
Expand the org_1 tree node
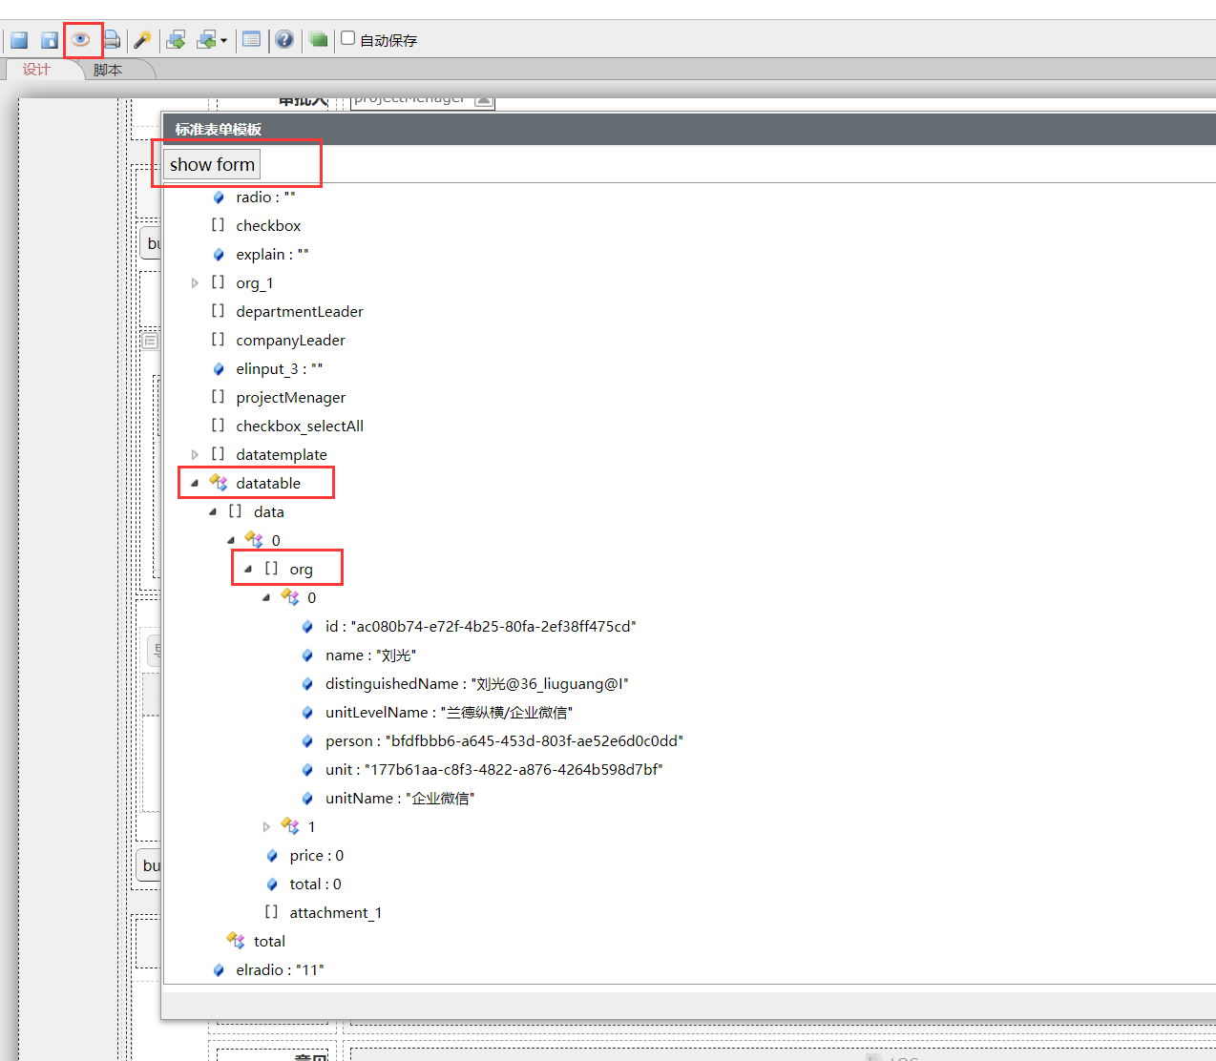click(195, 283)
